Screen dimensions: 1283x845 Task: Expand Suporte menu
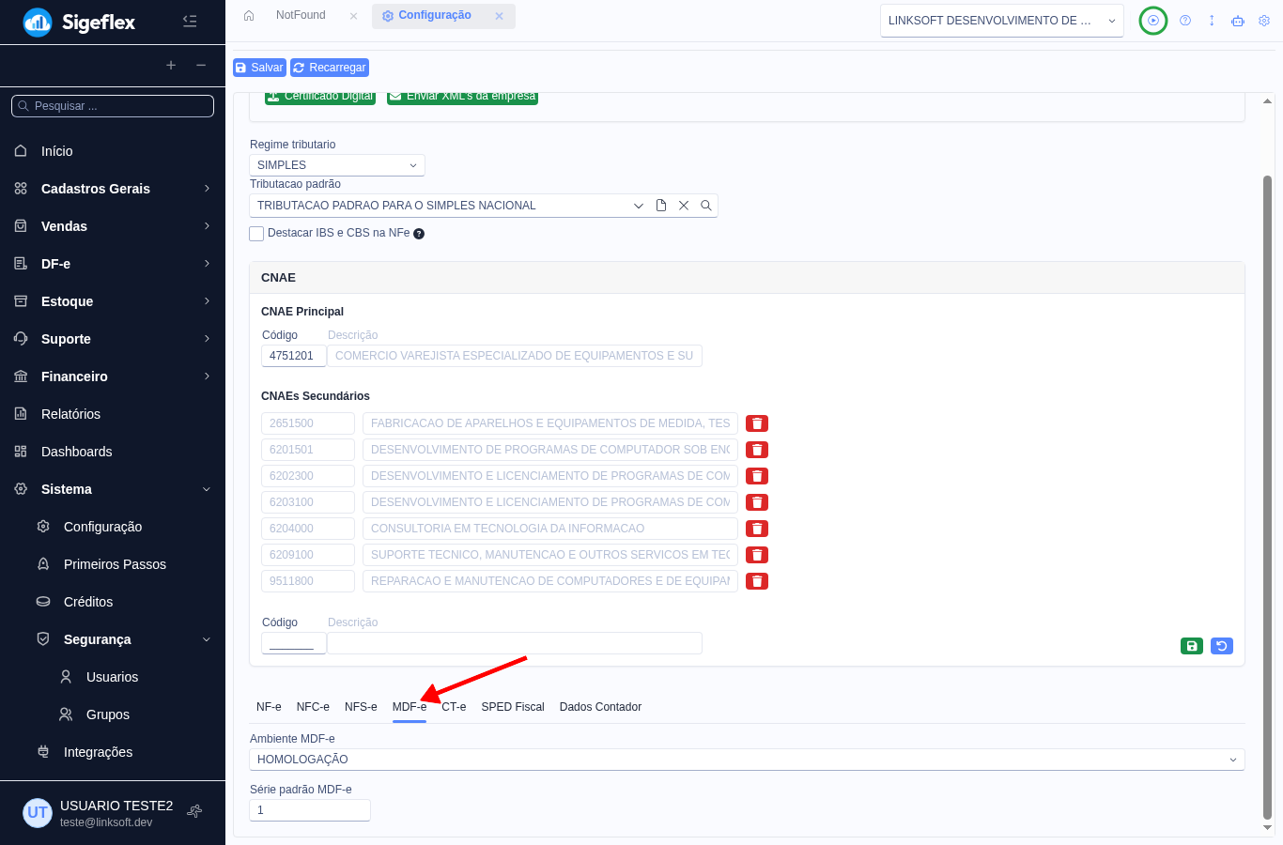point(113,339)
